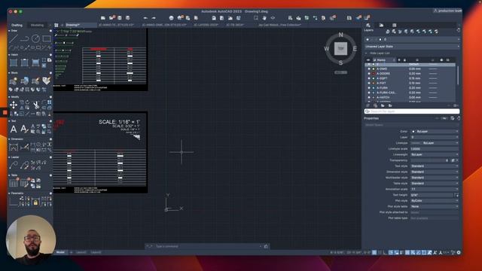Click the Edit Table tool icon
This screenshot has height=271, width=482.
pos(25,184)
